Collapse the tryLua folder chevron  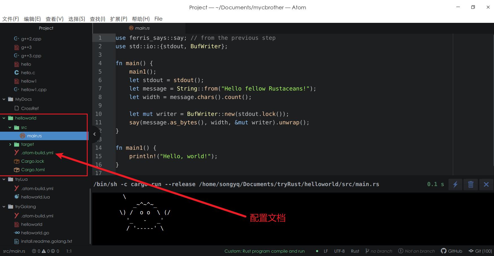tap(4, 179)
